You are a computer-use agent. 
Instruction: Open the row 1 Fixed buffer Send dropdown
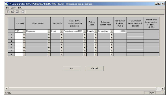pyautogui.click(x=61, y=31)
